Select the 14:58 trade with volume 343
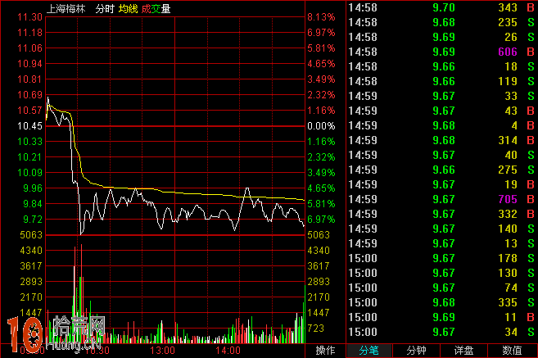This screenshot has height=358, width=538. tap(441, 7)
